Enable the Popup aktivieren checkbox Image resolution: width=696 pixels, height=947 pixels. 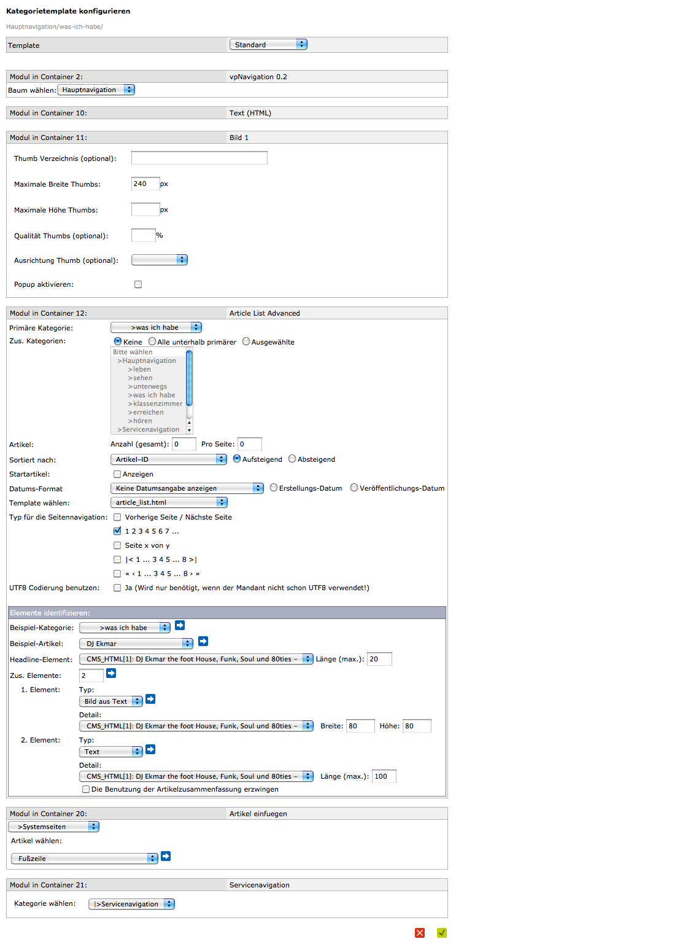point(138,284)
